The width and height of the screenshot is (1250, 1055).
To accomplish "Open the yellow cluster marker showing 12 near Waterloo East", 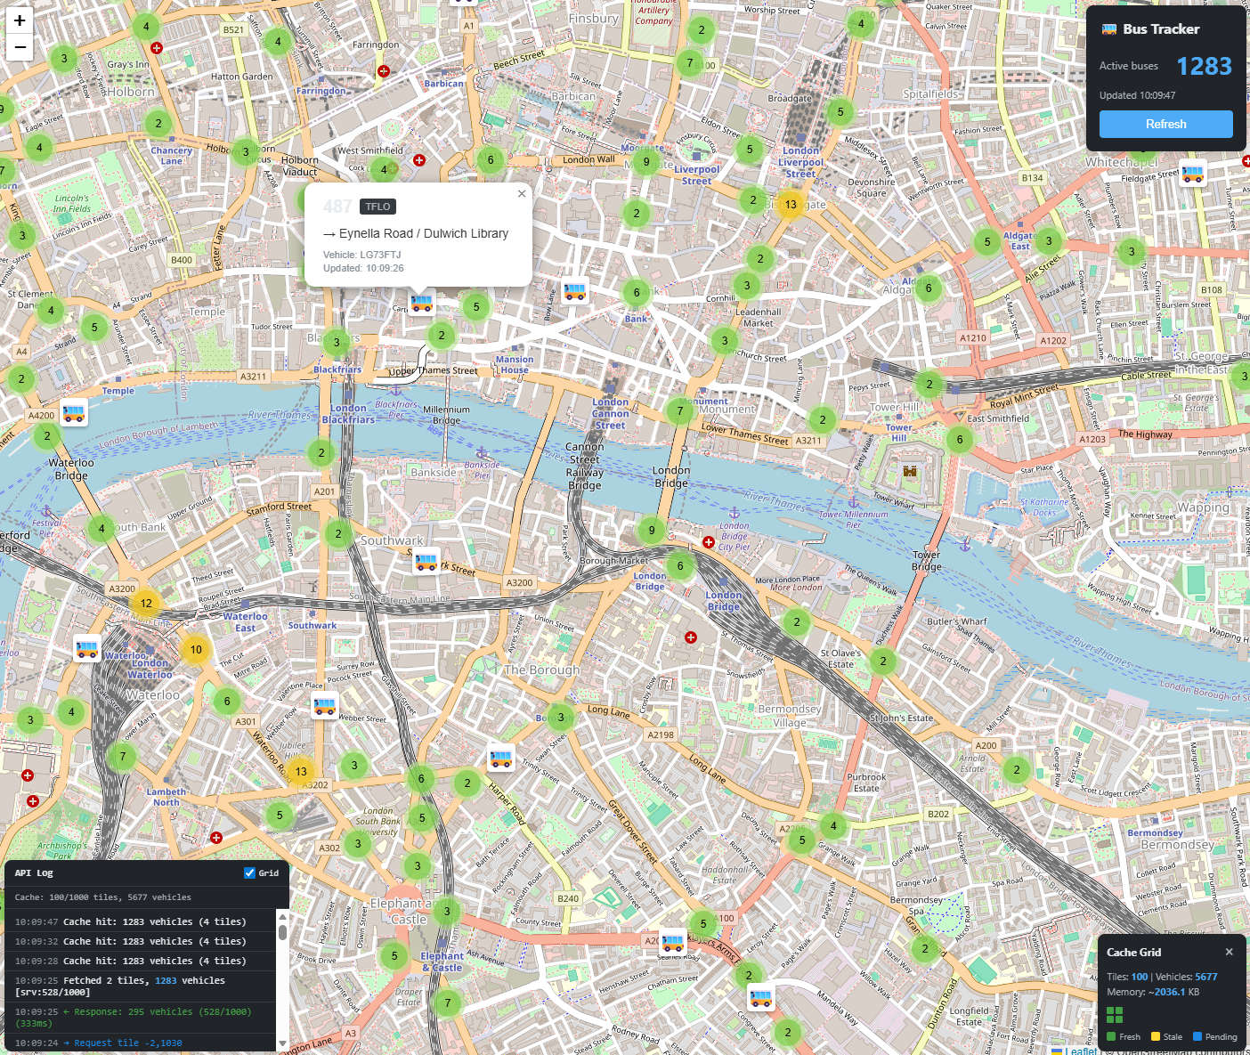I will [145, 603].
